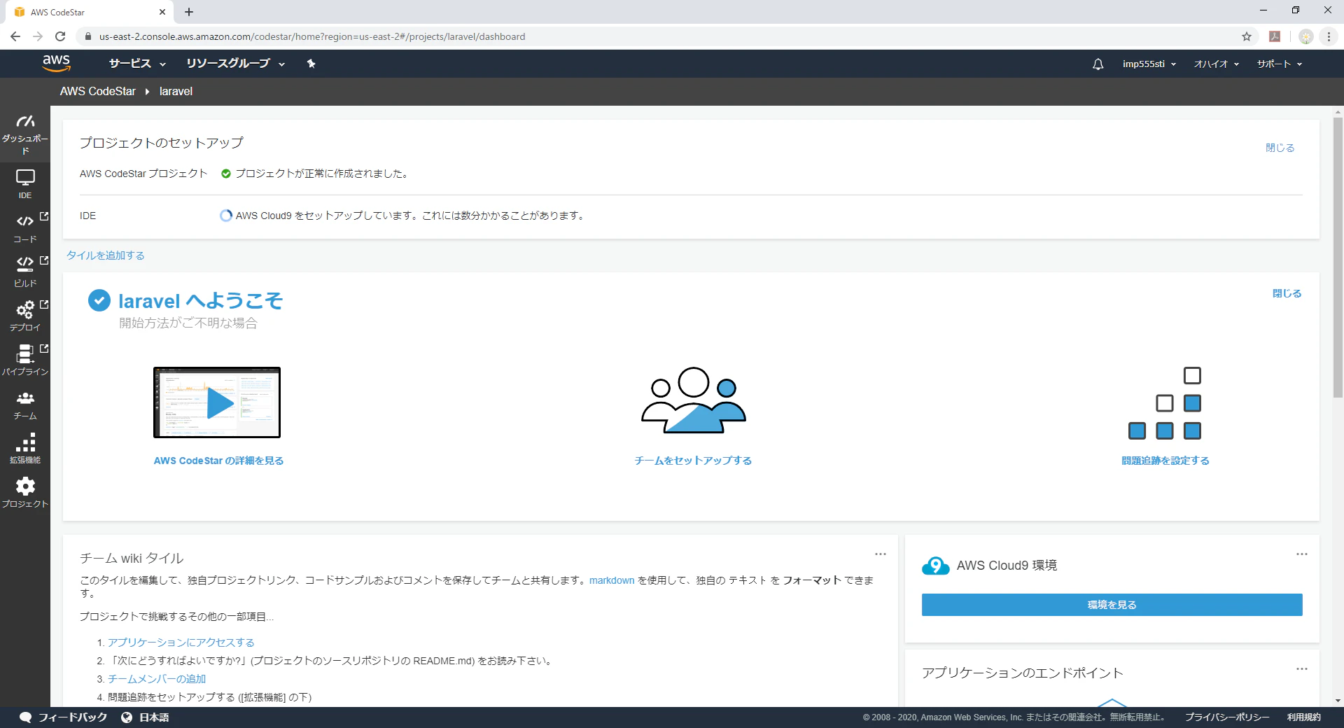The width and height of the screenshot is (1344, 728).
Task: Expand the リソースグループ resource groups dropdown
Action: 235,64
